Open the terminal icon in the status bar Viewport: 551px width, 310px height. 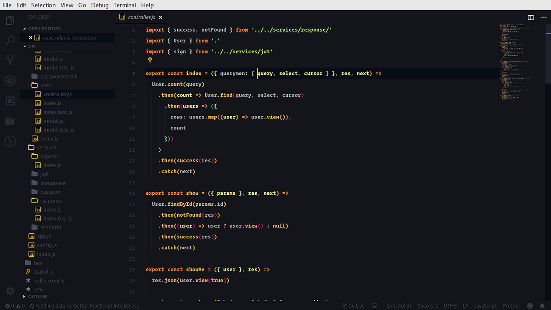click(x=375, y=305)
